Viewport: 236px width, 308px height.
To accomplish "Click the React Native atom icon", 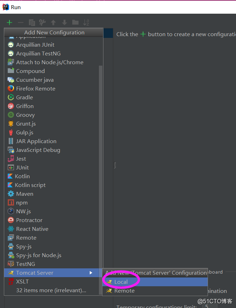I will [x=11, y=229].
